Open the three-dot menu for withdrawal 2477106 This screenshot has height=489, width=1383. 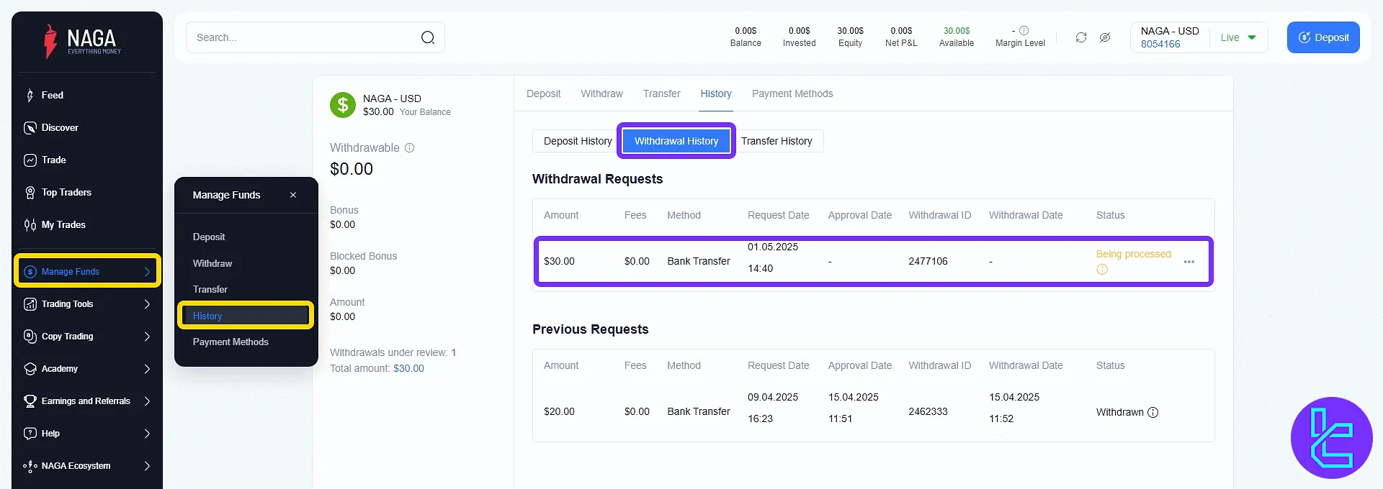coord(1189,262)
